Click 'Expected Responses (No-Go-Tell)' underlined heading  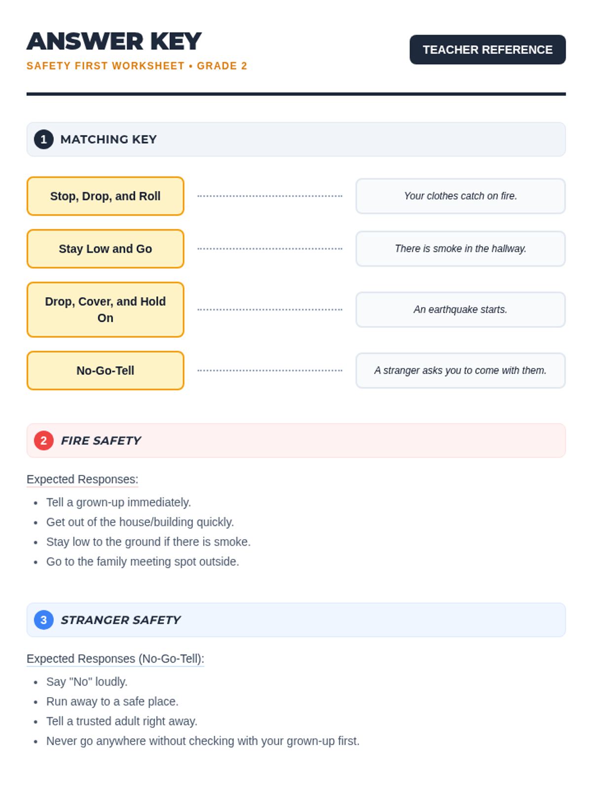115,659
